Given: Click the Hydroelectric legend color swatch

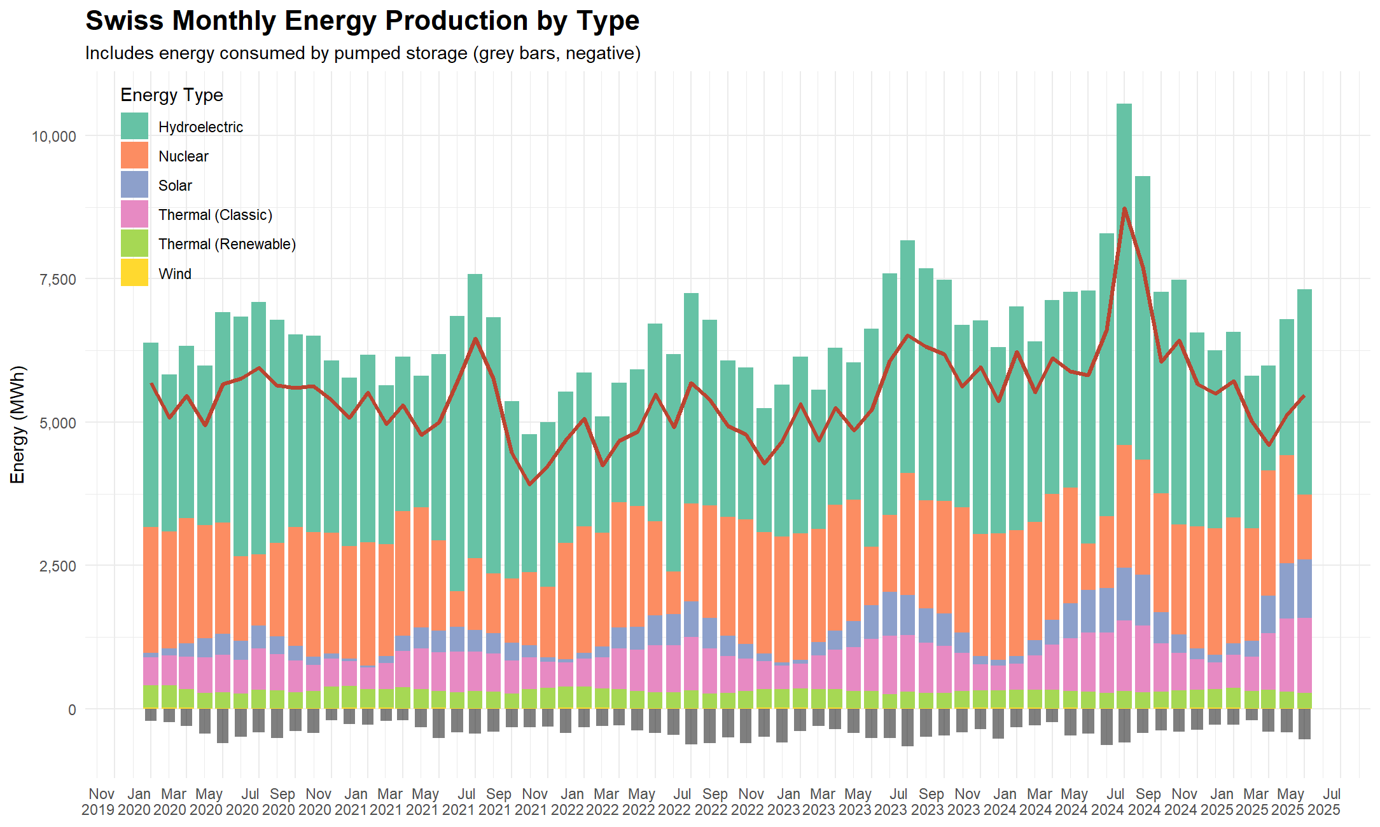Looking at the screenshot, I should pos(134,126).
